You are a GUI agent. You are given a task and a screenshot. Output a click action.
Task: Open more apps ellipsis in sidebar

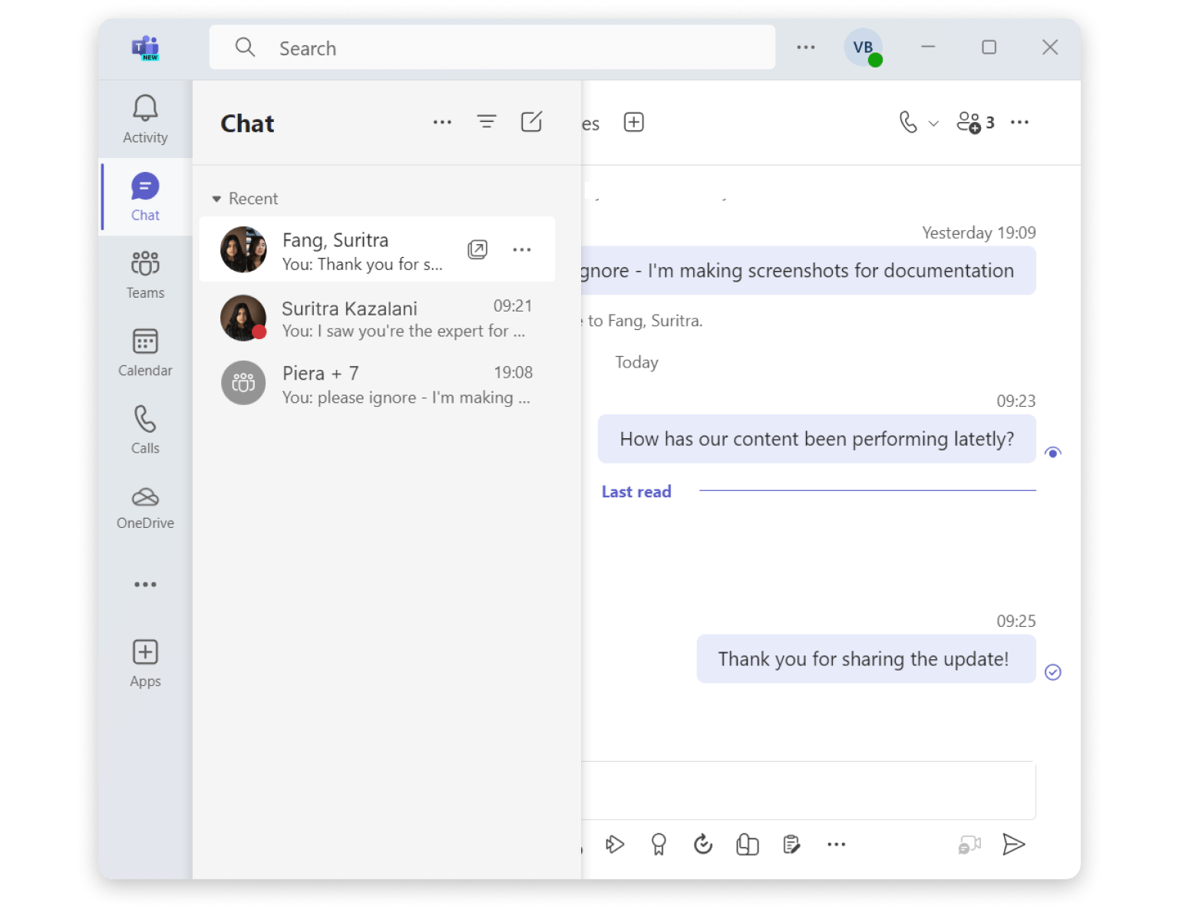click(x=145, y=585)
